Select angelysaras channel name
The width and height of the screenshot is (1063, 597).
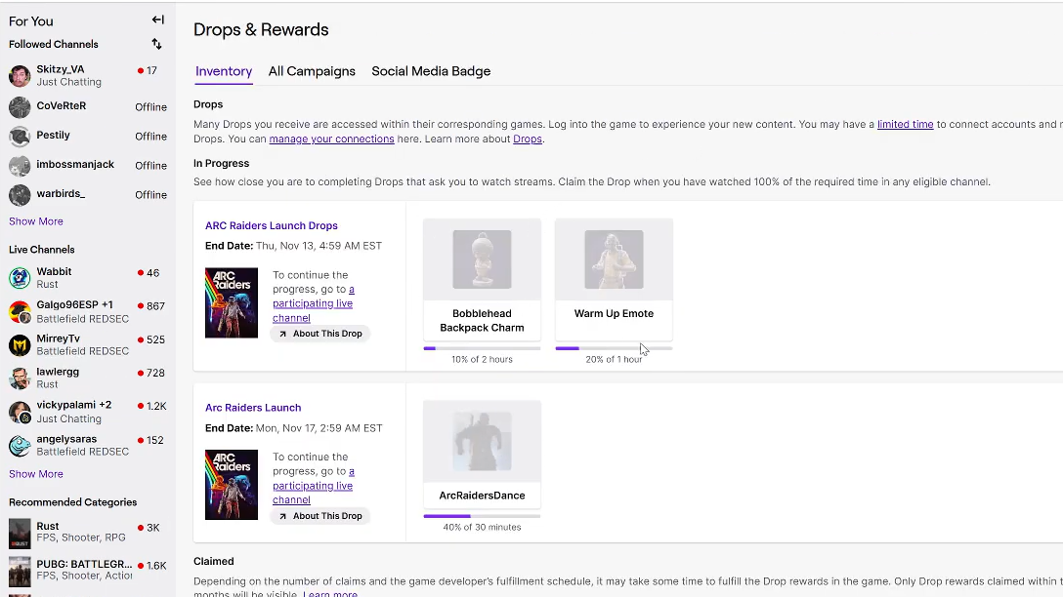click(x=66, y=439)
